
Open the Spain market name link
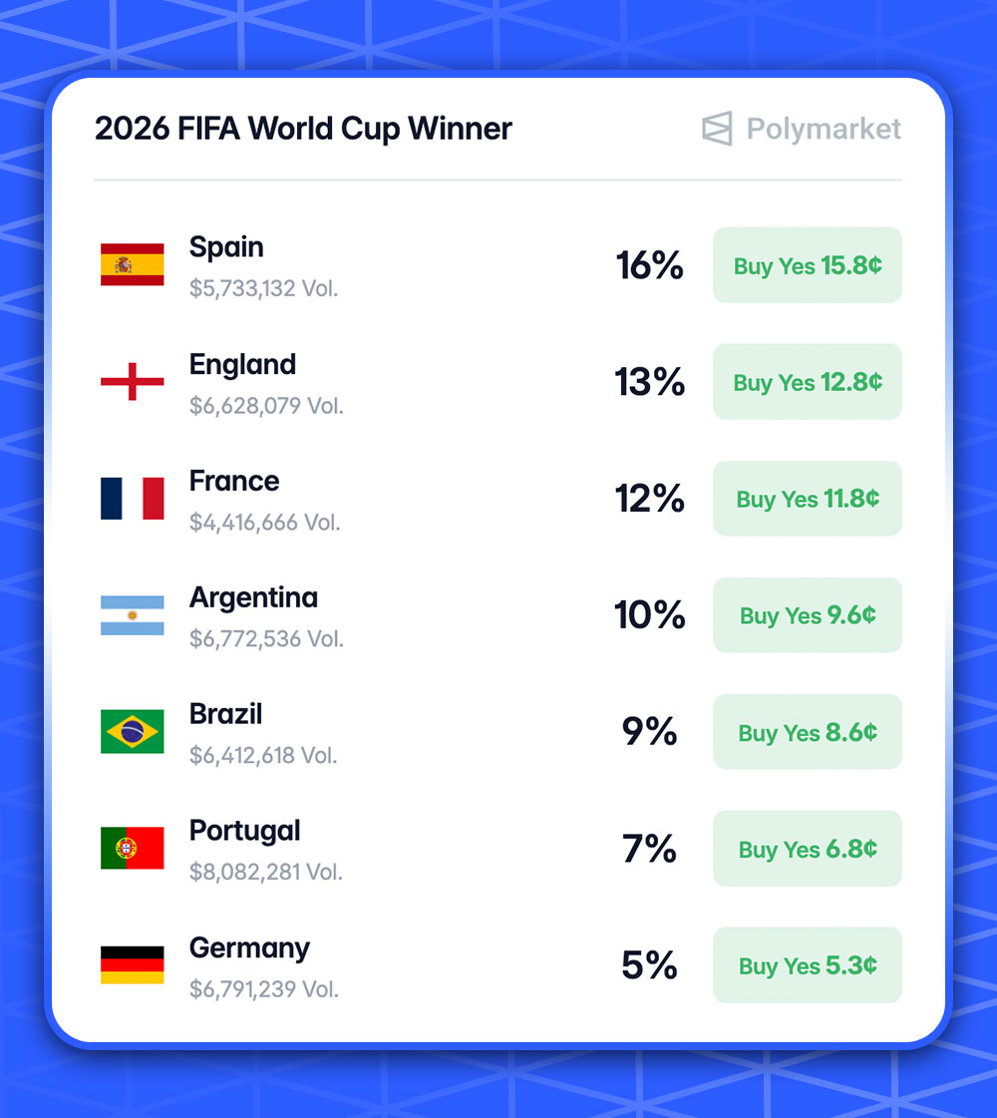click(x=226, y=247)
